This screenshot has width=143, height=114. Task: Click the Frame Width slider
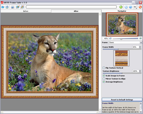point(122,49)
